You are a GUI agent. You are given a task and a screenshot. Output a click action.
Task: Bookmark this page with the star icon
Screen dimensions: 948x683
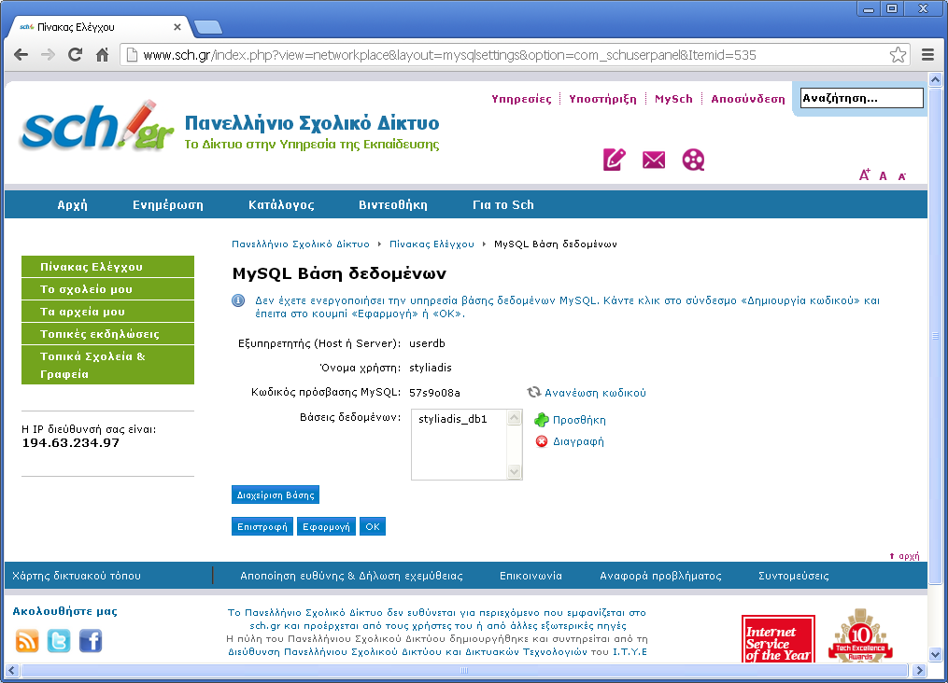[898, 55]
